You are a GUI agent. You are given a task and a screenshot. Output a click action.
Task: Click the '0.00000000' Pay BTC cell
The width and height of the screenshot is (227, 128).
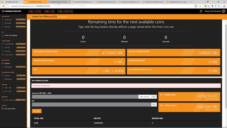[x=98, y=123]
